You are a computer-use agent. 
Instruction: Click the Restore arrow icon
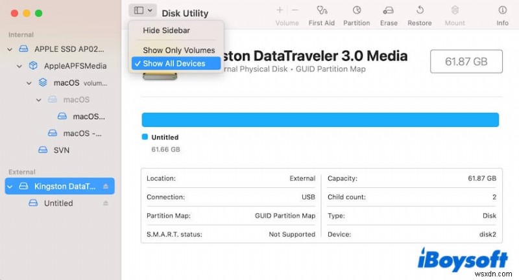pyautogui.click(x=420, y=10)
